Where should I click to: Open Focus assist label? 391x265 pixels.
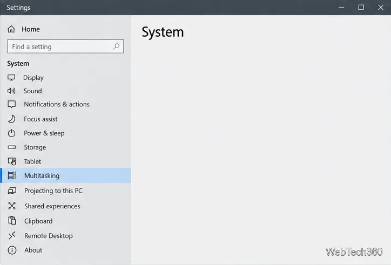click(x=41, y=119)
